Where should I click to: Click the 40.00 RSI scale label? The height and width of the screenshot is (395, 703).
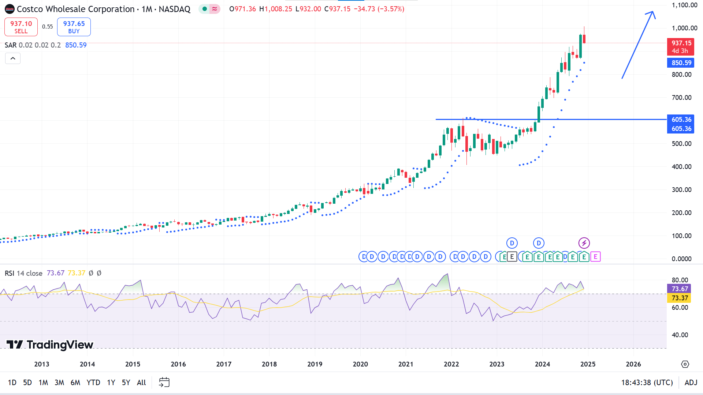click(x=680, y=335)
